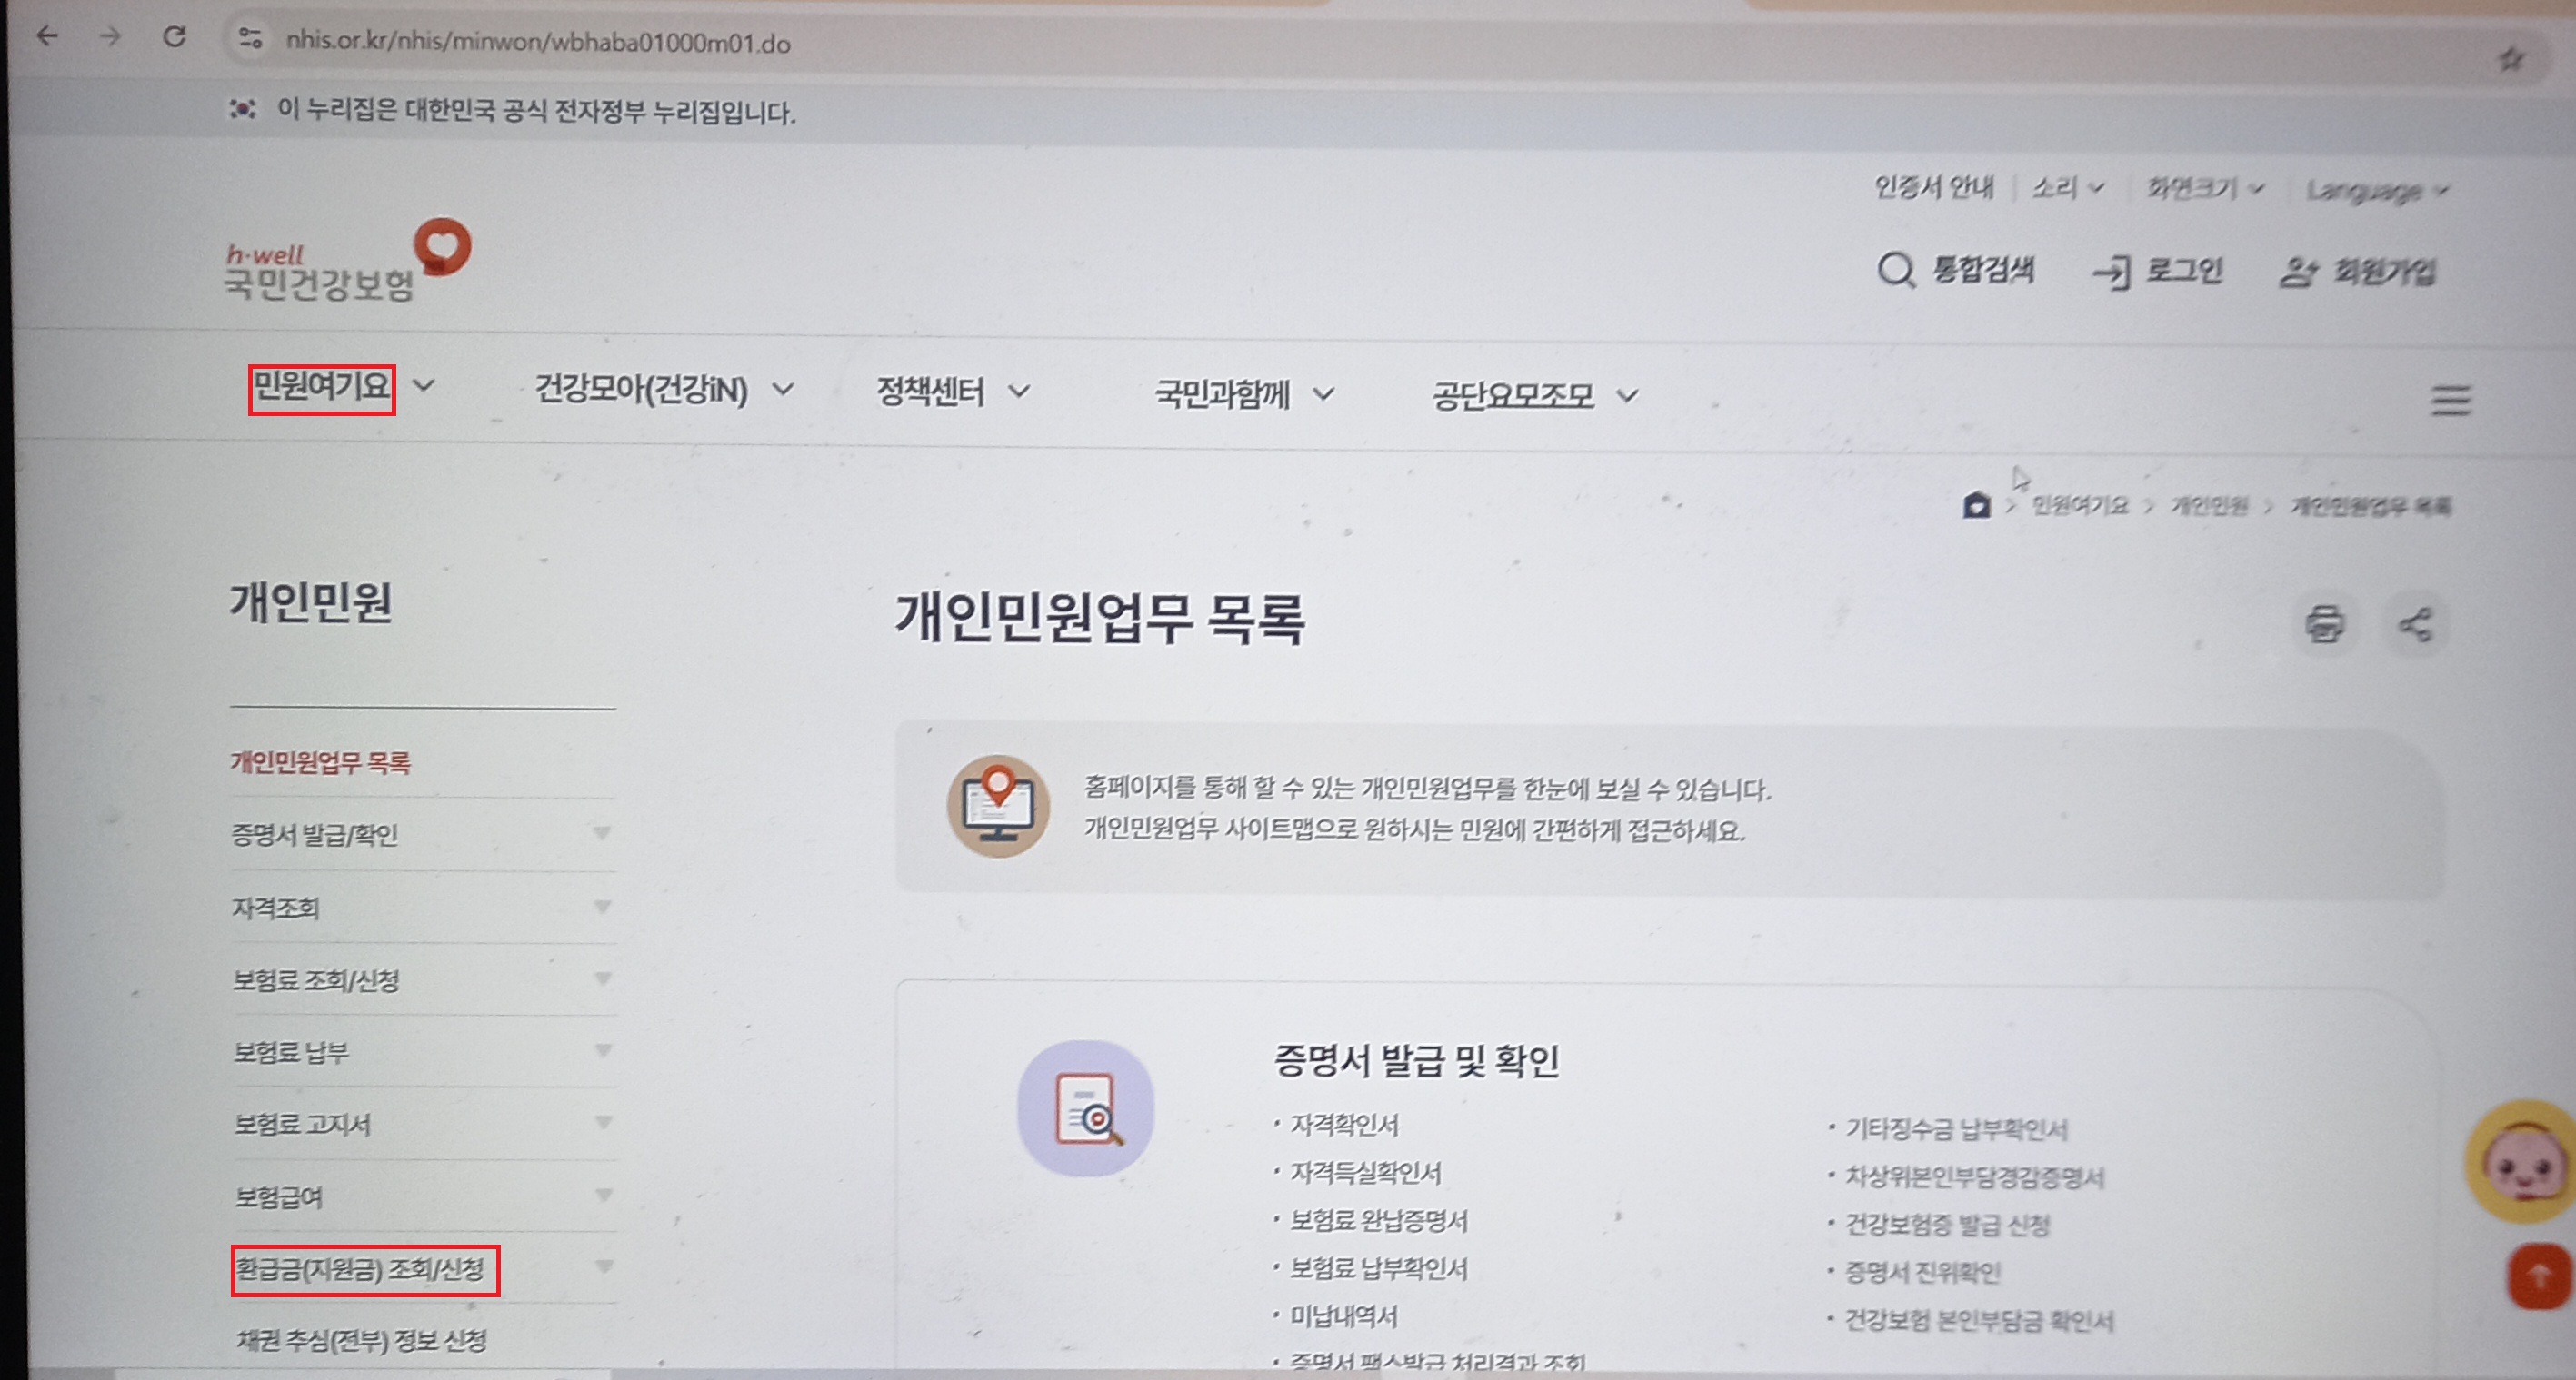Open 자격확인서 link
This screenshot has height=1380, width=2576.
pyautogui.click(x=1344, y=1124)
